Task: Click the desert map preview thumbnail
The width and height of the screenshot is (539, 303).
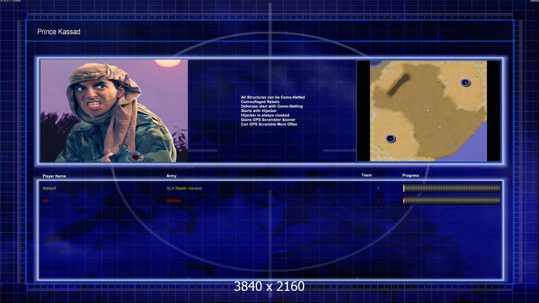Action: tap(428, 111)
